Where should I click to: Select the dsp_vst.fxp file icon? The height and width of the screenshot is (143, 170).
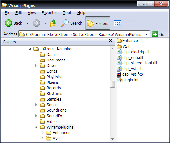pos(119,74)
